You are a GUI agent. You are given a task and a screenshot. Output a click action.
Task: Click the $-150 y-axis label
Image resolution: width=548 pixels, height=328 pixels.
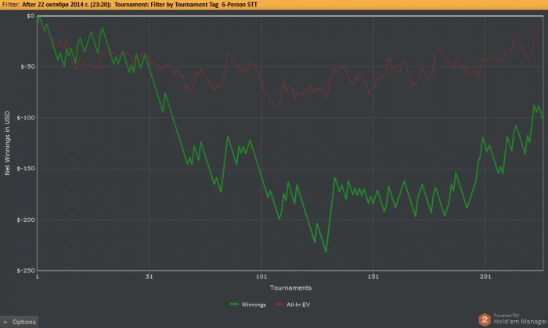pos(26,169)
